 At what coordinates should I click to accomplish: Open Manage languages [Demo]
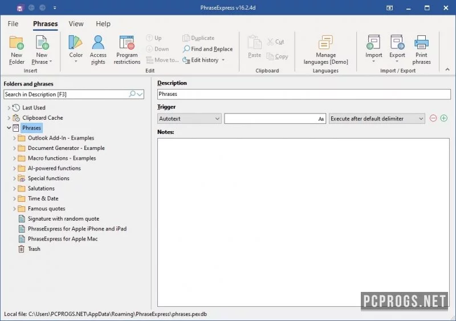(325, 50)
